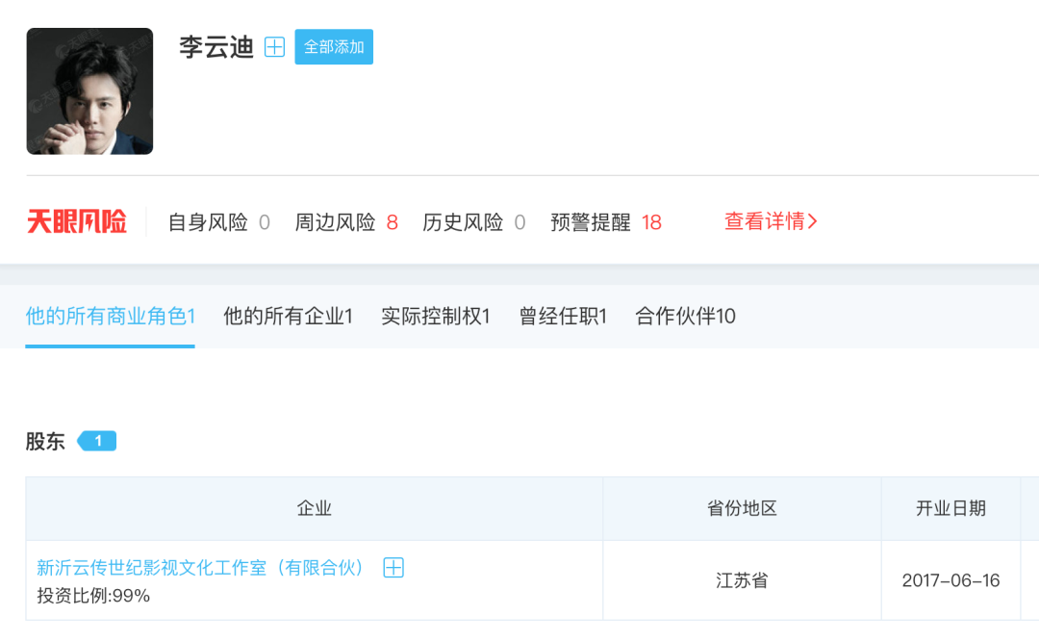Open the 曾经任职 tab

point(563,316)
